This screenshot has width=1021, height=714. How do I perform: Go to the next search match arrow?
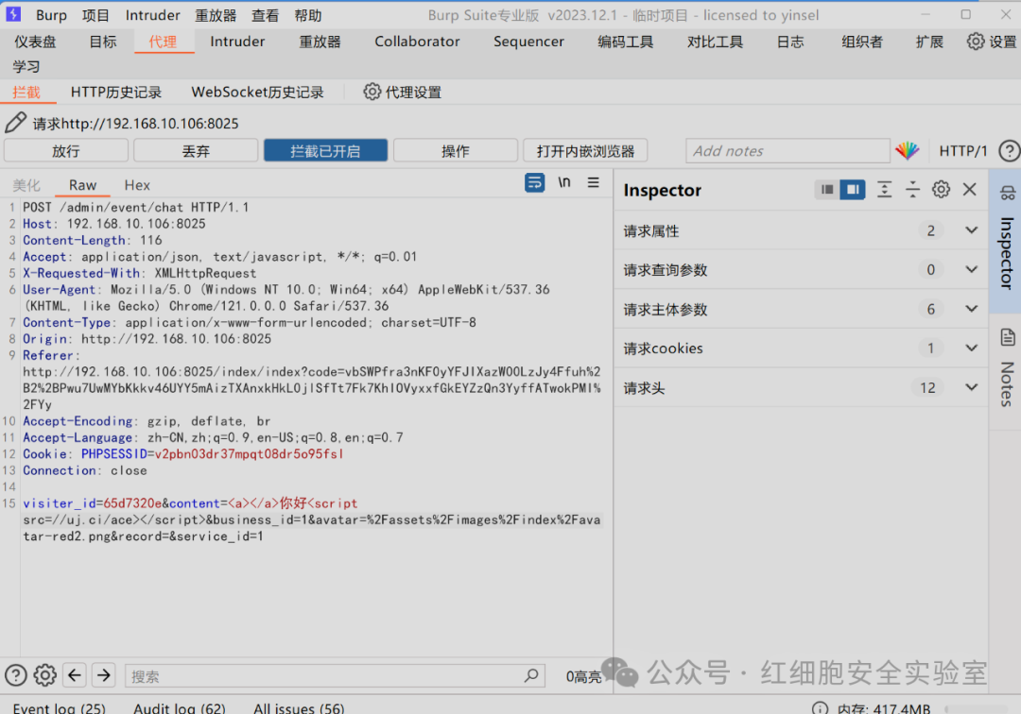104,675
